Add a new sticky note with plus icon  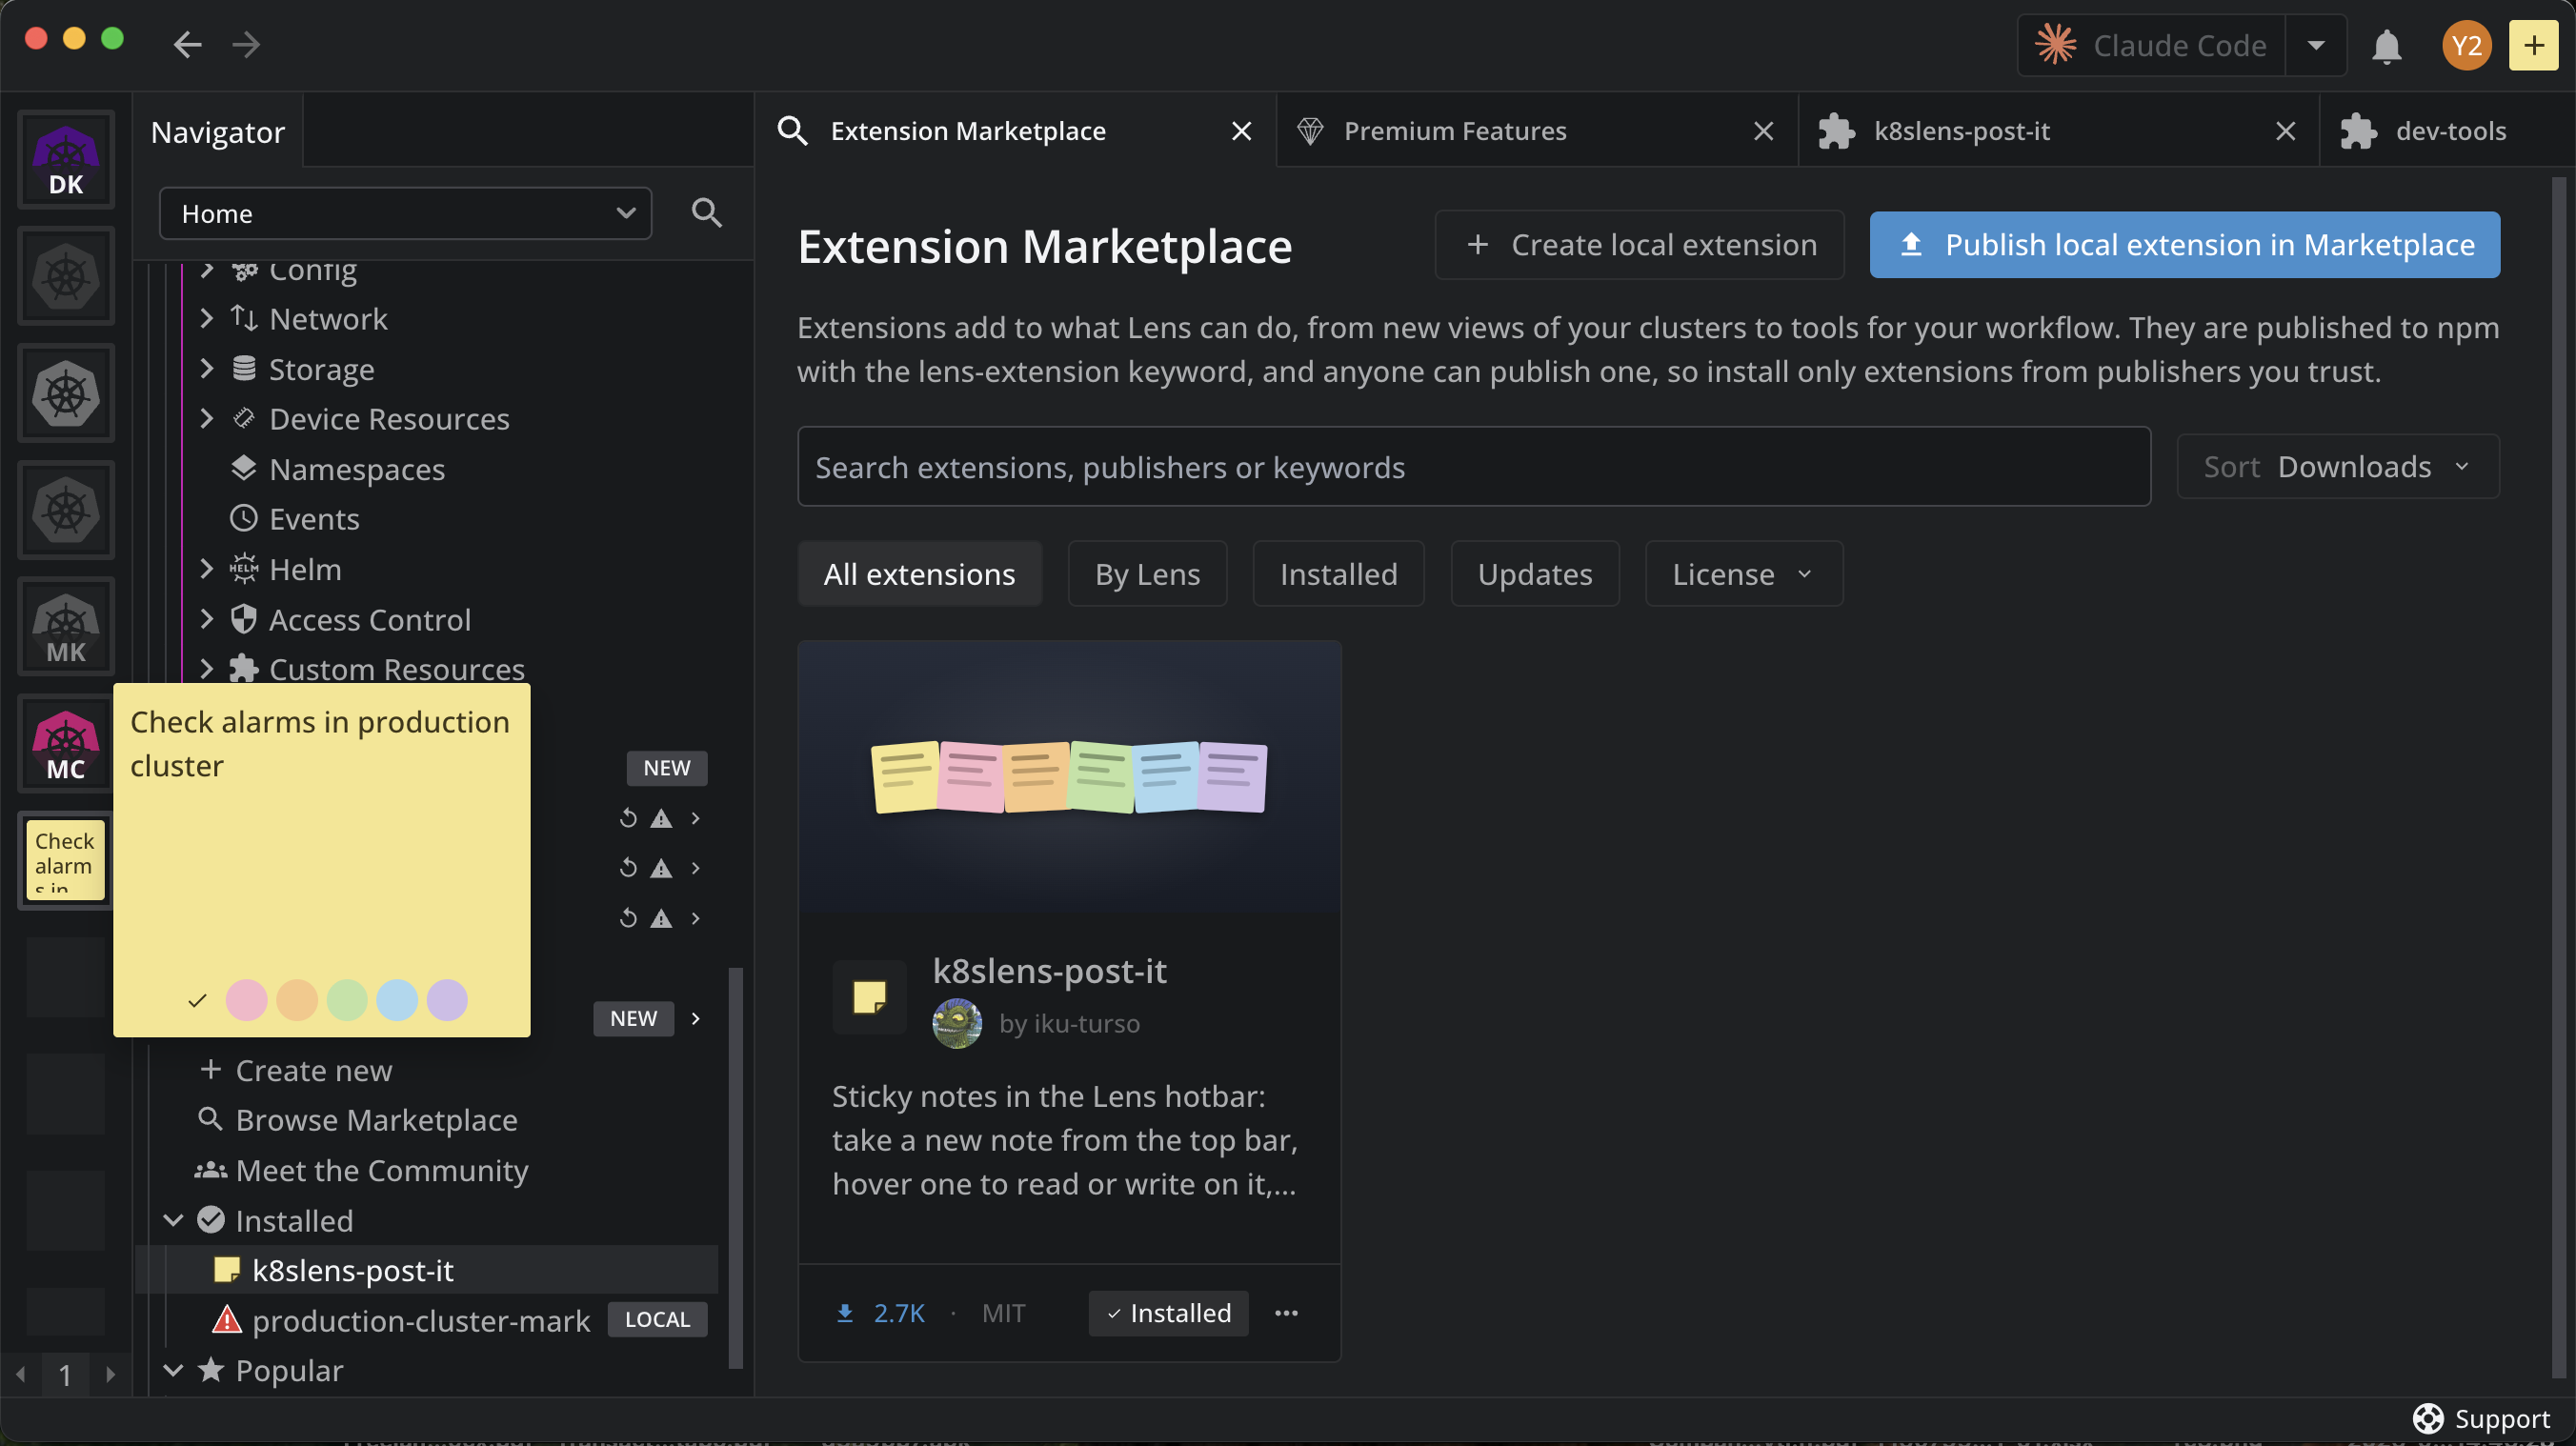coord(2533,46)
